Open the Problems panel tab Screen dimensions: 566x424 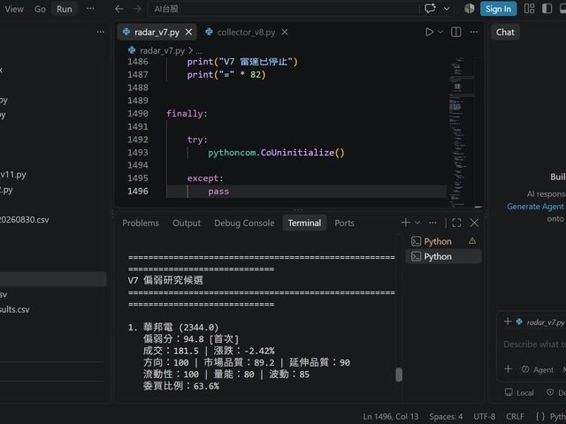[141, 223]
